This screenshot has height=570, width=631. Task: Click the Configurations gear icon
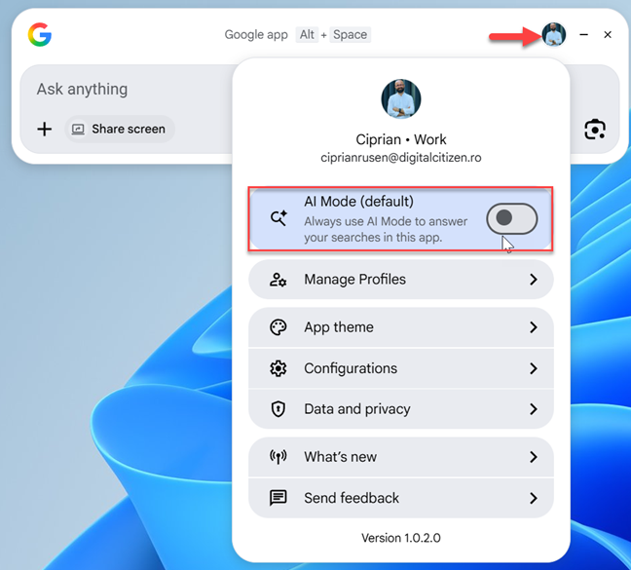tap(278, 368)
